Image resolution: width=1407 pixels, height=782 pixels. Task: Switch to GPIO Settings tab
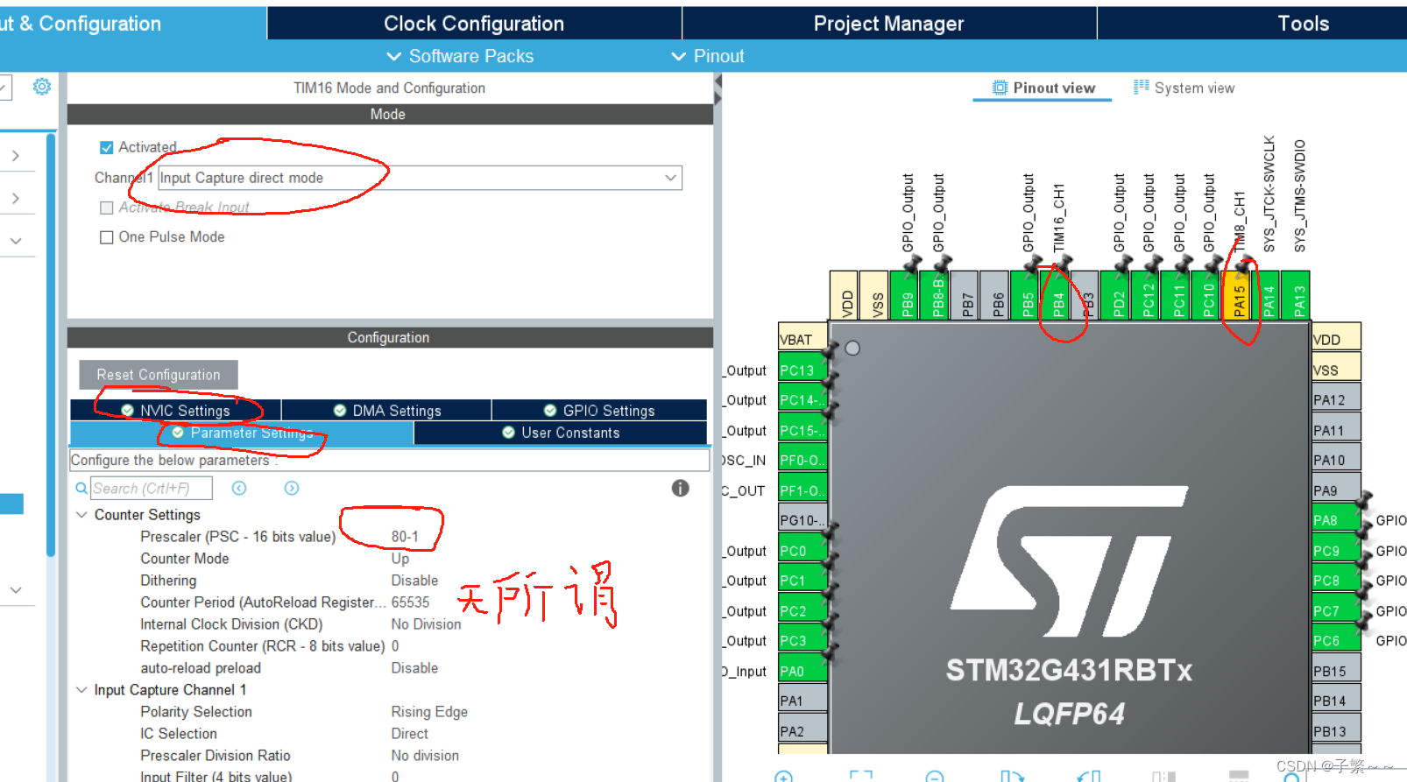[x=599, y=411]
